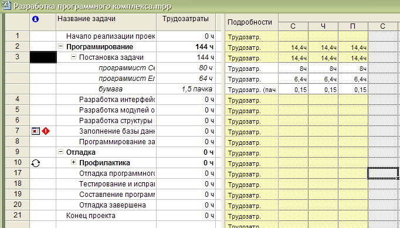Select the Отладка task name
400x228 pixels.
[80, 152]
